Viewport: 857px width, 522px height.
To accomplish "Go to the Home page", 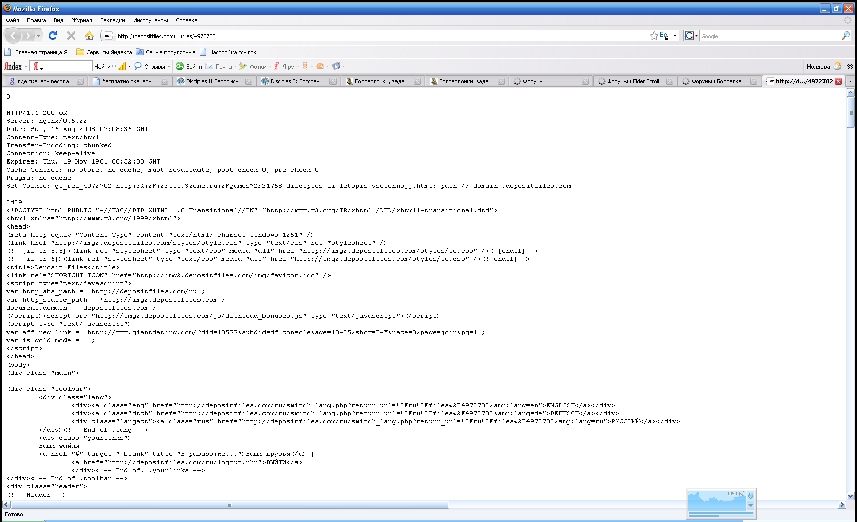I will tap(89, 36).
